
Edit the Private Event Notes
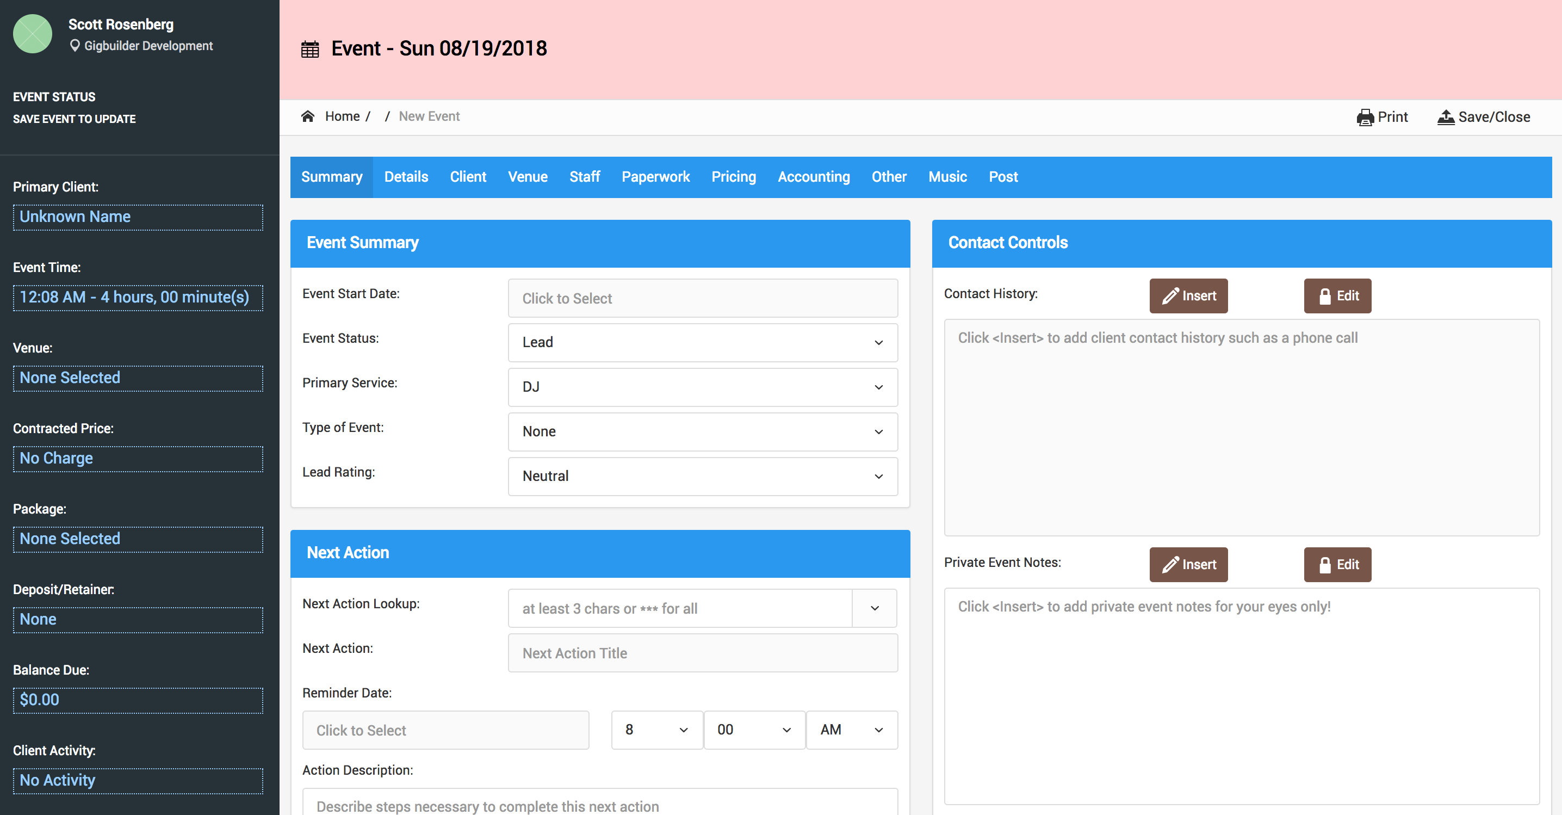(1337, 565)
